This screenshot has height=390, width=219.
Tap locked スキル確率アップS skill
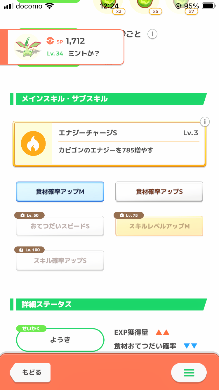coord(60,261)
